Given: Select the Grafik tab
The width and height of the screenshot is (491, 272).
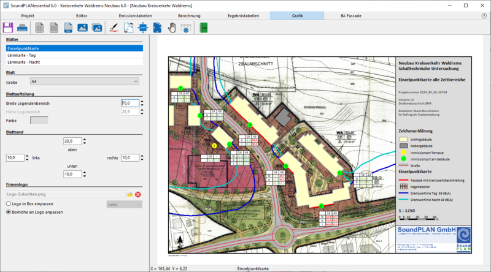Looking at the screenshot, I should click(297, 16).
